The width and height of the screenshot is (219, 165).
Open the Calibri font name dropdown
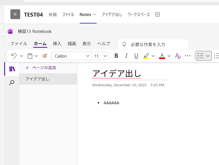click(72, 56)
